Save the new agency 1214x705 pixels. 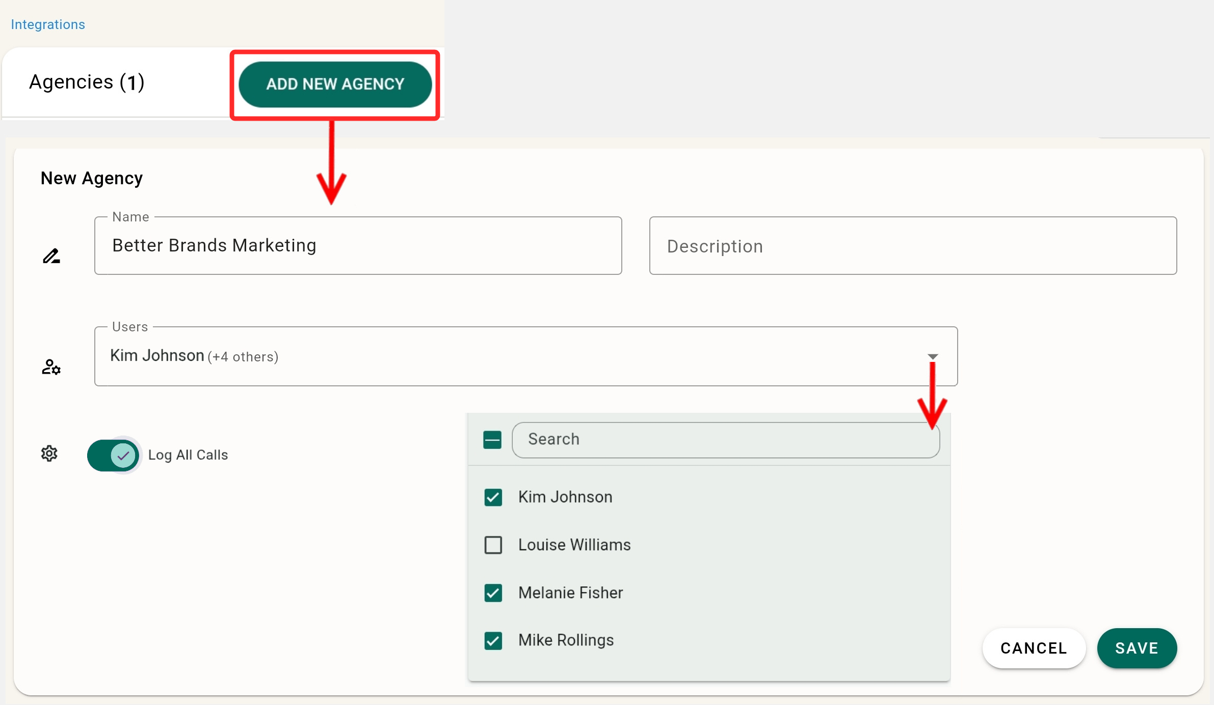click(x=1137, y=648)
